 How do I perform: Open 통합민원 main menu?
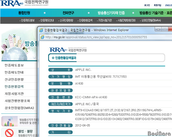pos(24,13)
